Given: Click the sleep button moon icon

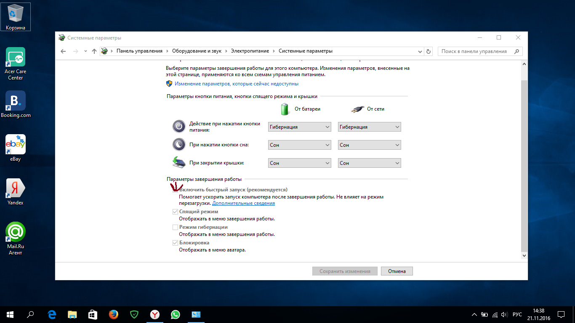Looking at the screenshot, I should click(179, 144).
